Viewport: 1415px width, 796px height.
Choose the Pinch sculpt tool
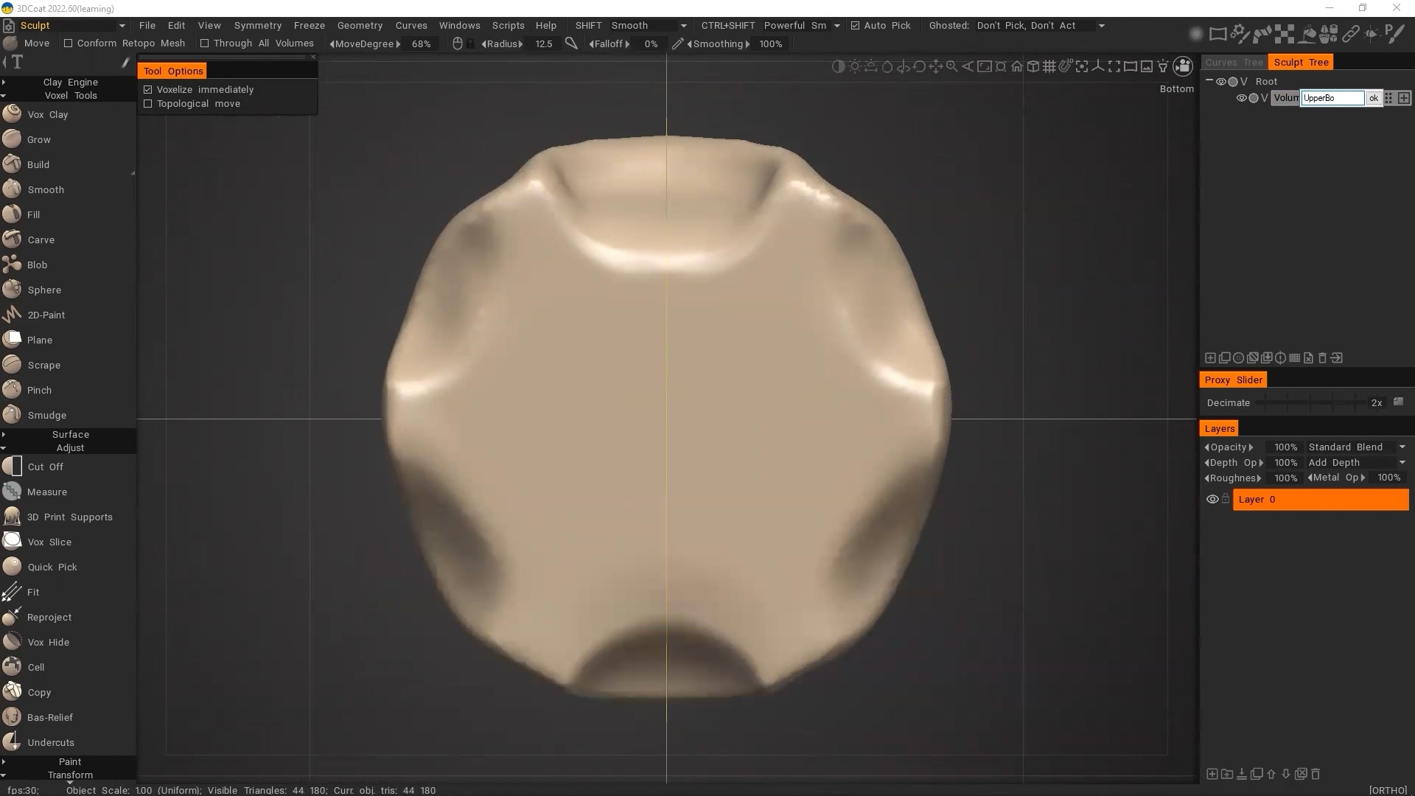click(x=39, y=390)
